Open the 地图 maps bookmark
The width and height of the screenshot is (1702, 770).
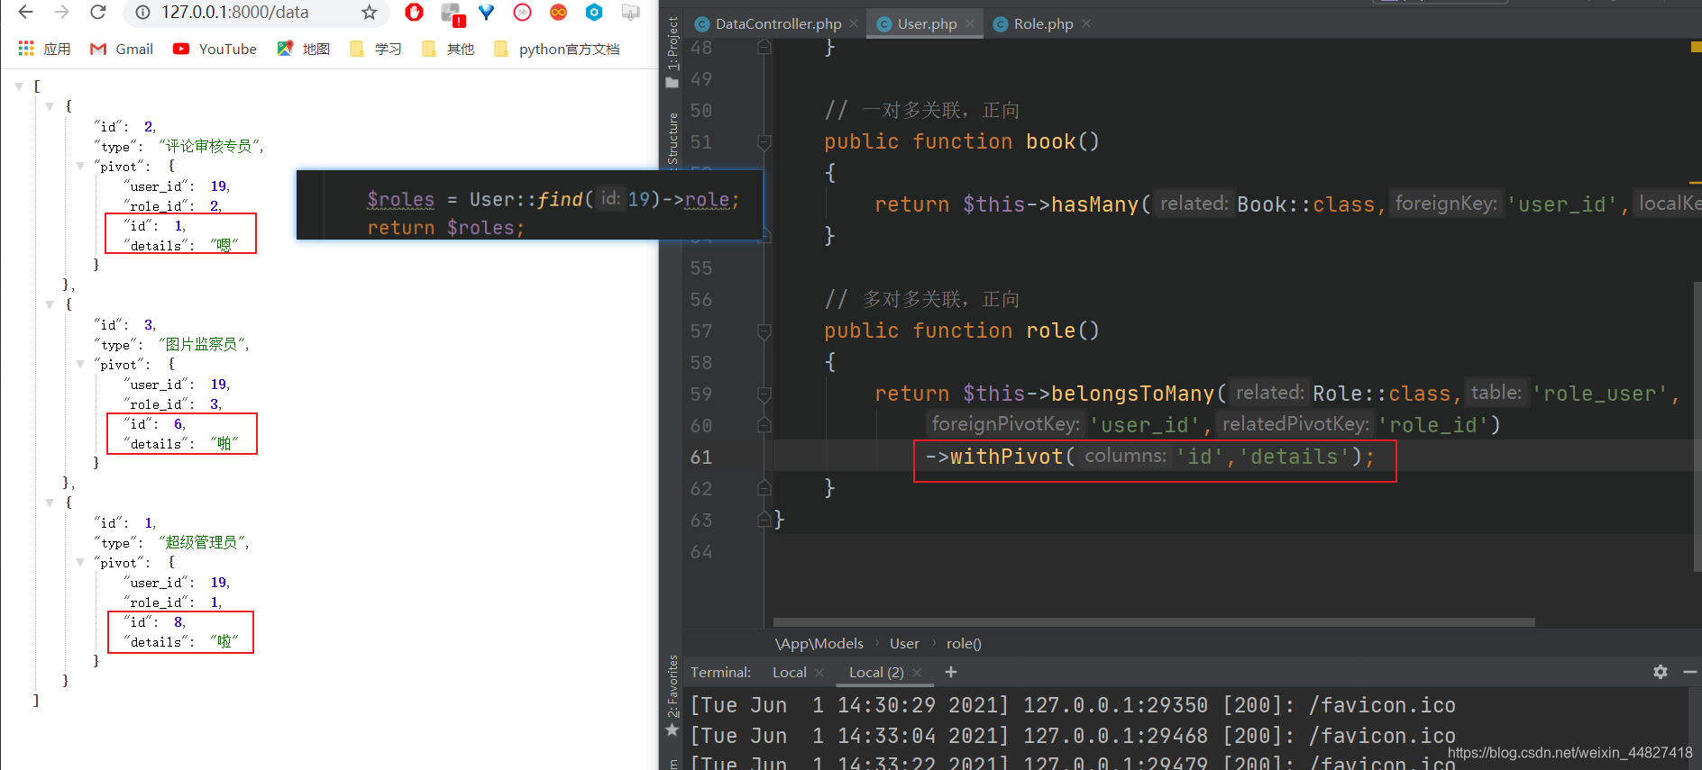[x=303, y=49]
